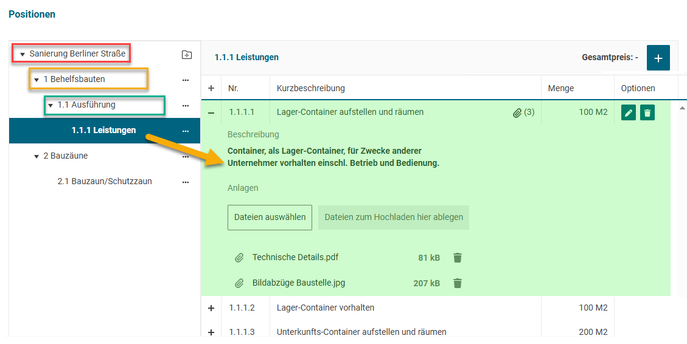The height and width of the screenshot is (344, 687).
Task: Open the three-dot menu for 1 Behelfsbauten
Action: pyautogui.click(x=186, y=80)
